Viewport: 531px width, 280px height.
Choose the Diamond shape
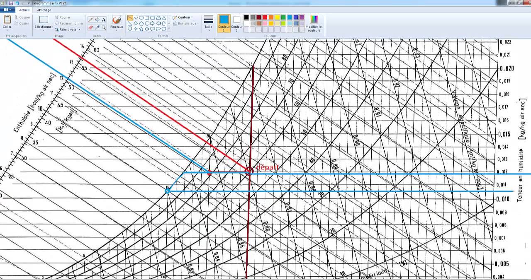136,24
